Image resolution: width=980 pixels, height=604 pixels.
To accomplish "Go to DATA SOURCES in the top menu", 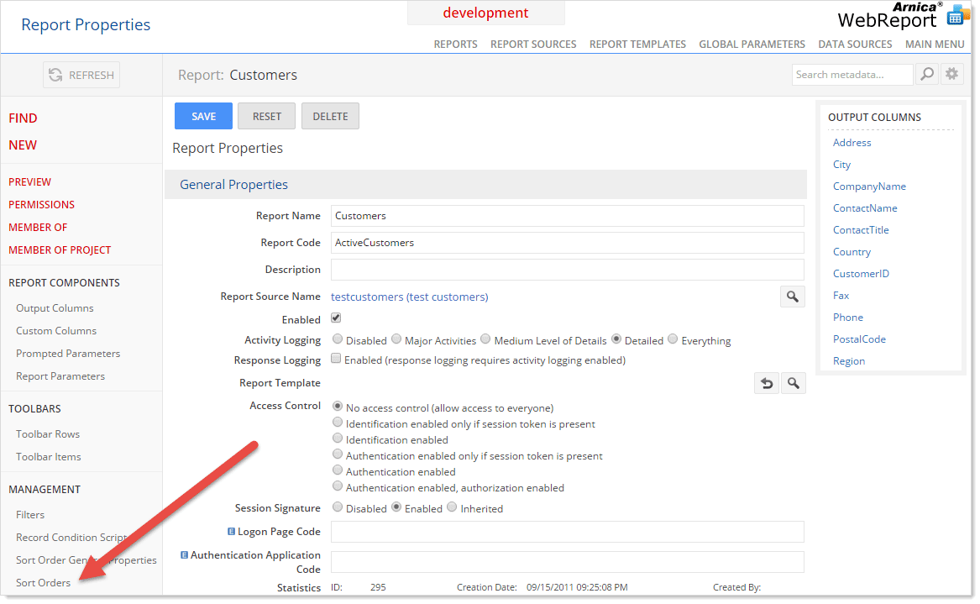I will 855,44.
